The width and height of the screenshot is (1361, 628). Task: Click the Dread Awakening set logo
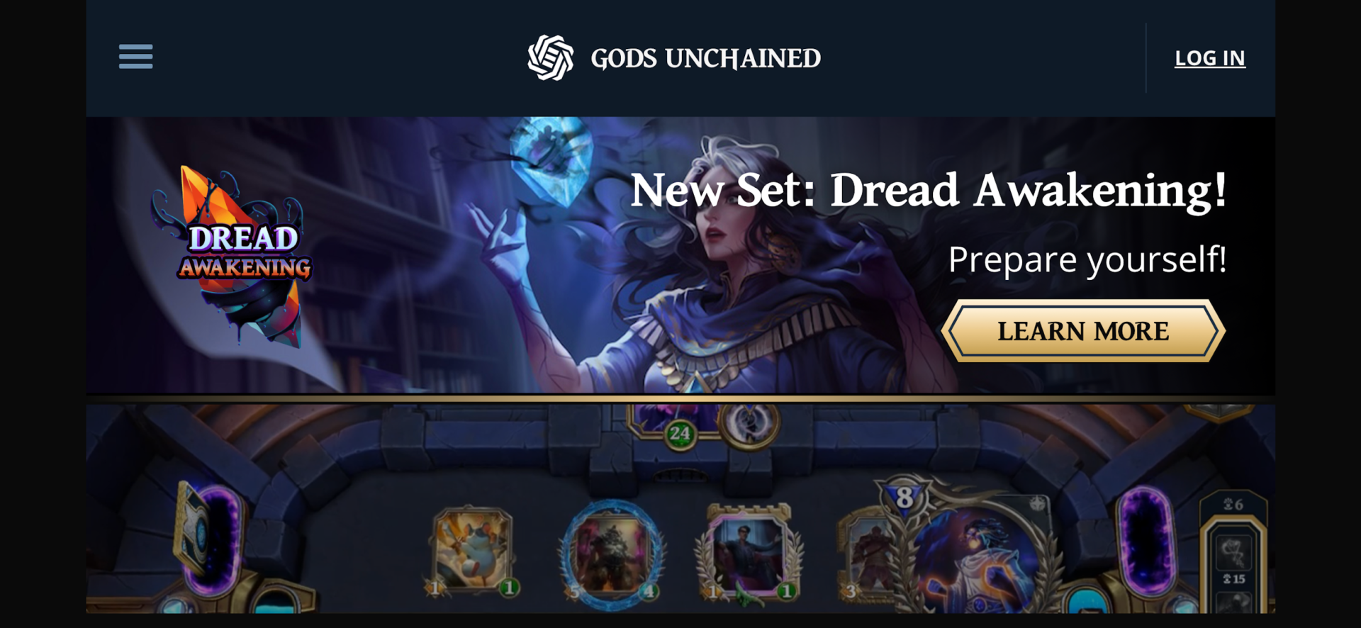coord(237,257)
